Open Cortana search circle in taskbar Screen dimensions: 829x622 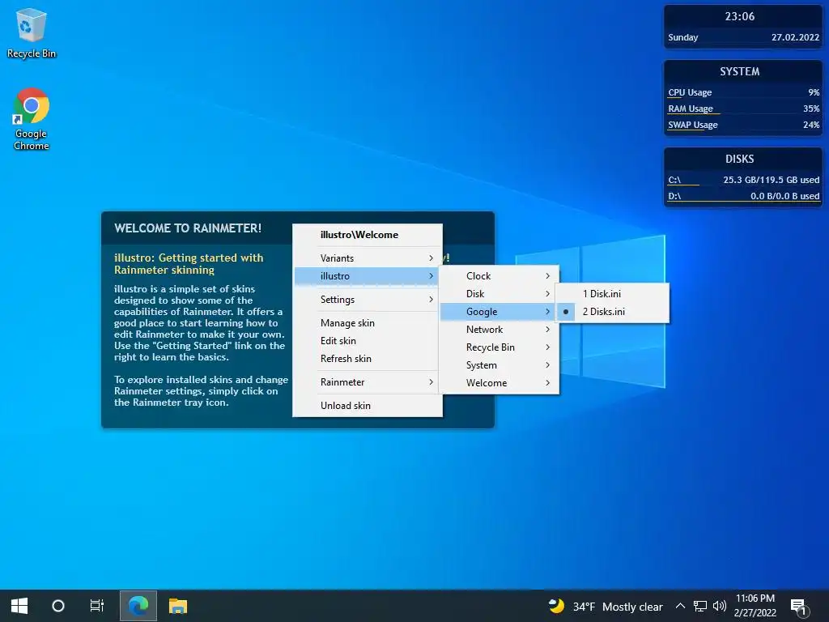pos(58,606)
